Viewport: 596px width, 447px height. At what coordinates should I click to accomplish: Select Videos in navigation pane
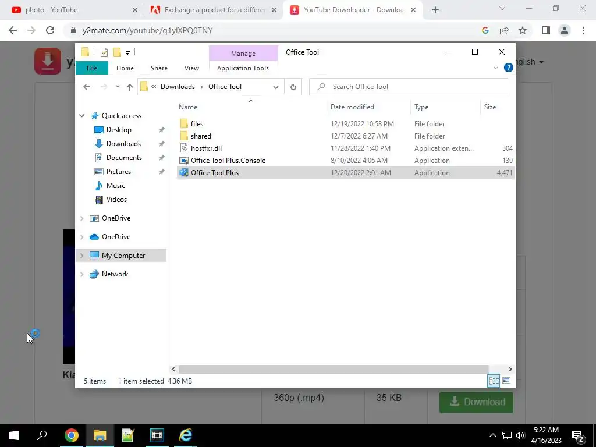116,200
